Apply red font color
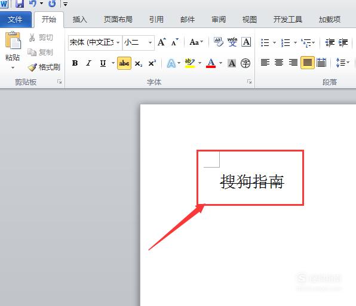 [211, 63]
